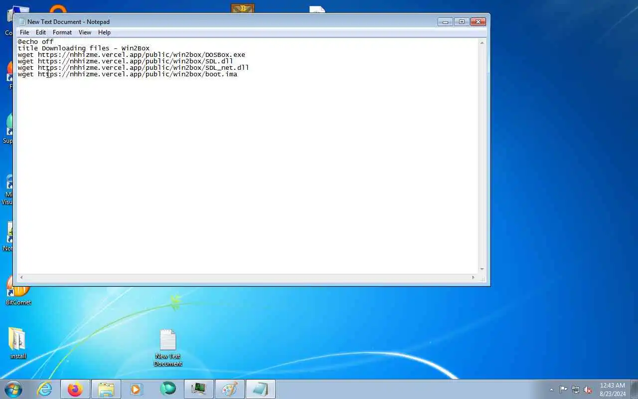The image size is (638, 399).
Task: Open Windows Media Player taskbar icon
Action: point(137,389)
